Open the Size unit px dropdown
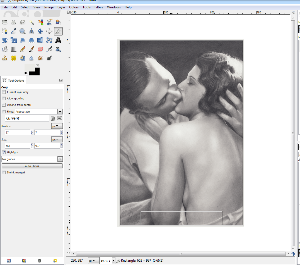 pos(57,140)
